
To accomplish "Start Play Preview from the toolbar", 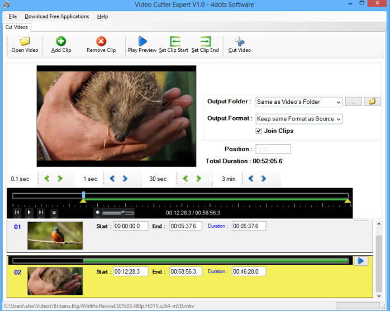I will click(x=142, y=41).
